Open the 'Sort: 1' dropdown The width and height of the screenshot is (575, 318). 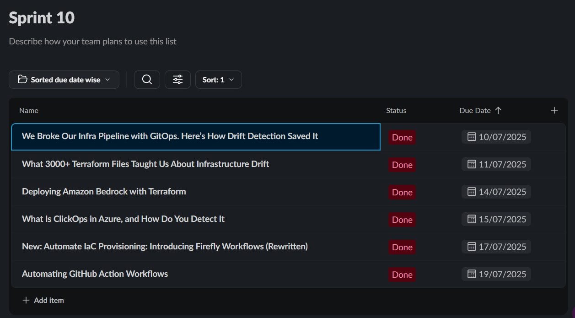pos(218,79)
